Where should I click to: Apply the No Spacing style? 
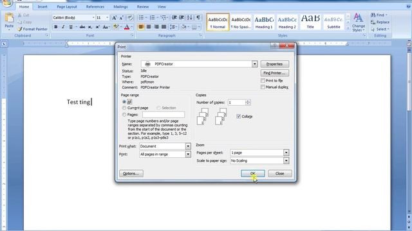(241, 22)
